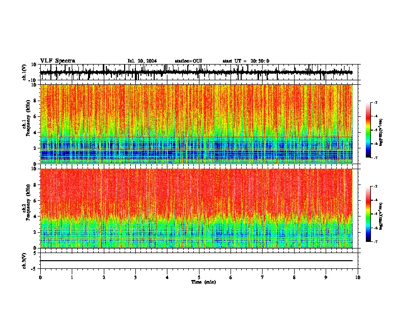
Task: Click the ch.2 color scale log(PSD) unit label
Action: tap(381, 216)
